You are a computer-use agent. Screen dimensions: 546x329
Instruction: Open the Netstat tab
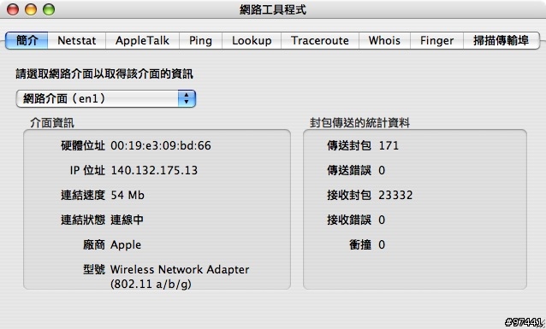pos(77,41)
